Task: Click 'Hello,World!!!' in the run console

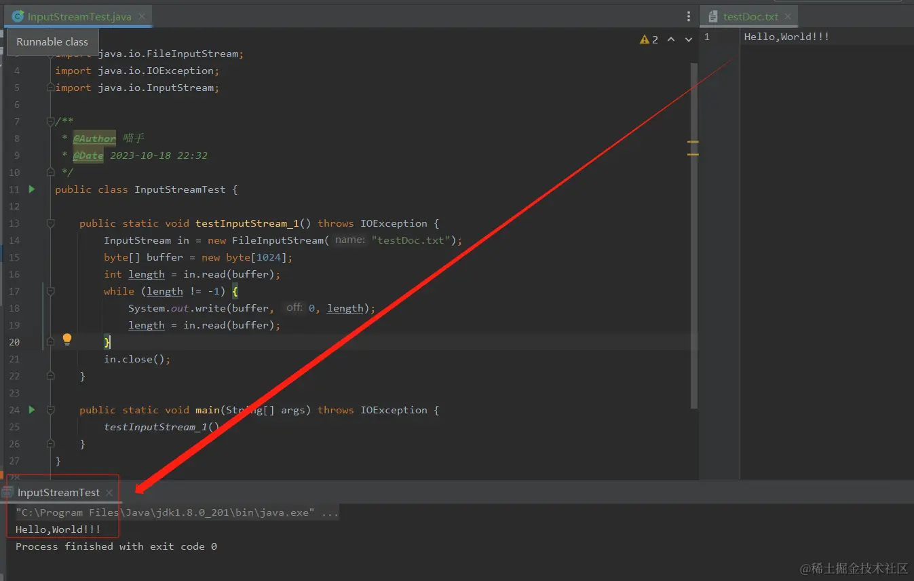Action: tap(58, 529)
